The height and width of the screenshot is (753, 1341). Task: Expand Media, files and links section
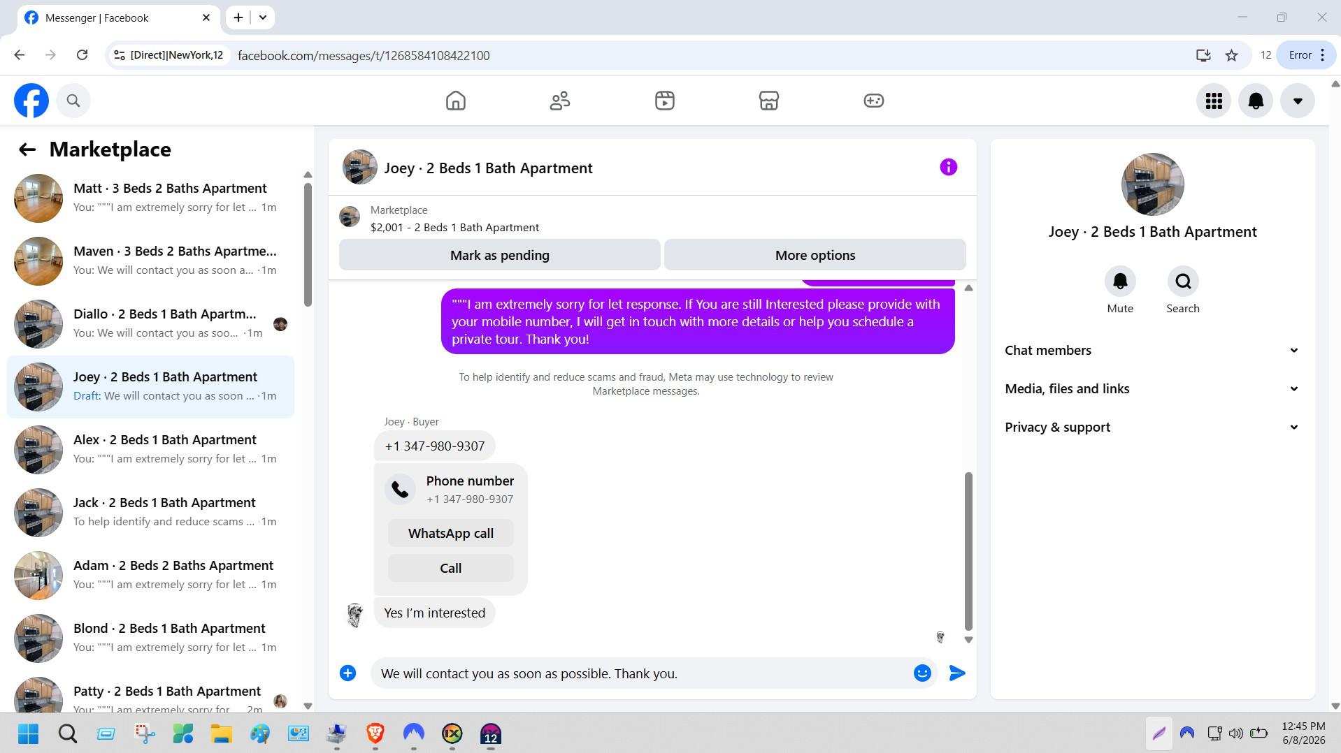coord(1152,389)
